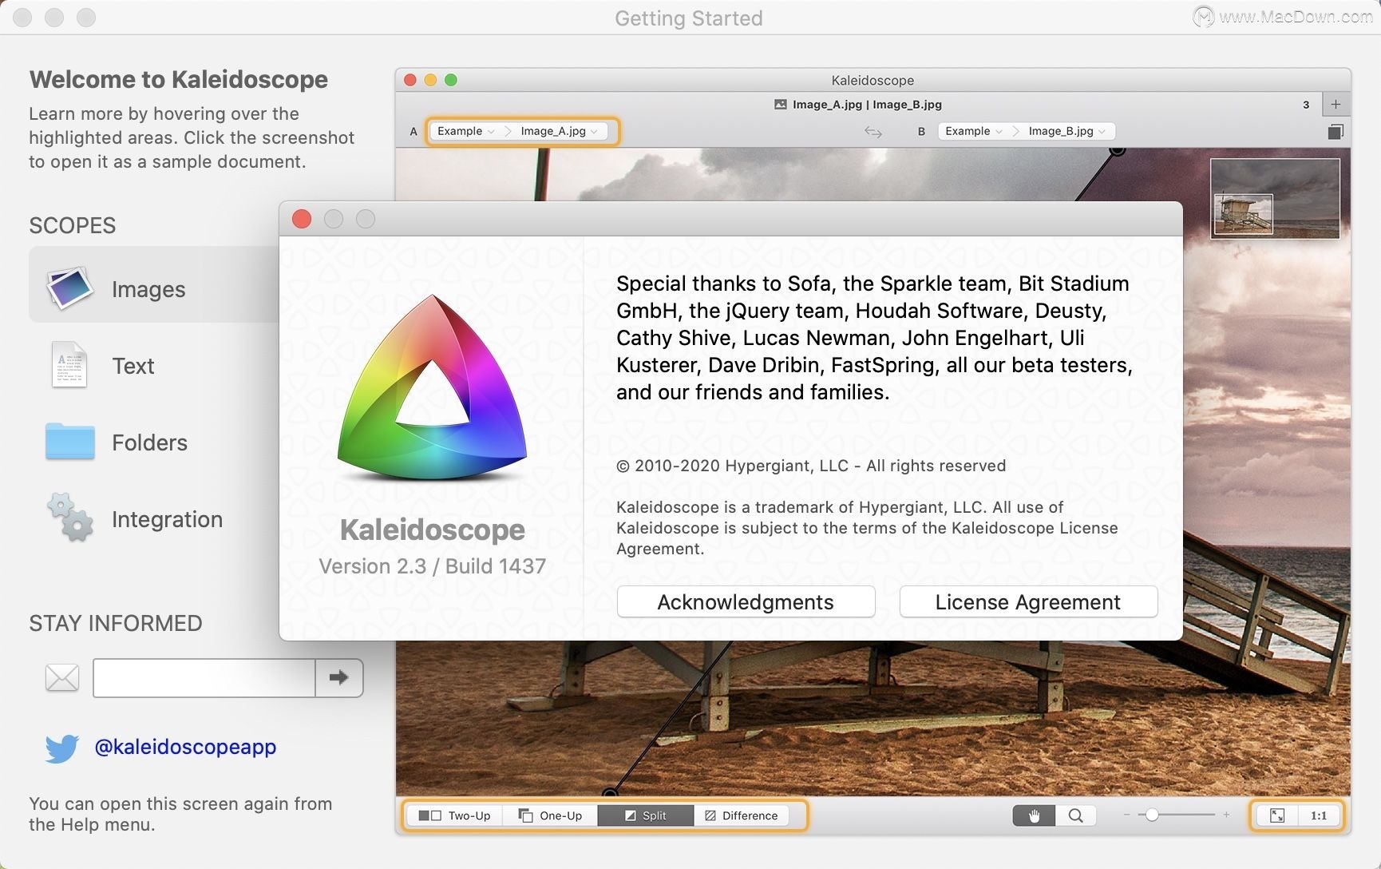1381x869 pixels.
Task: Expand the B side Example dropdown
Action: point(974,131)
